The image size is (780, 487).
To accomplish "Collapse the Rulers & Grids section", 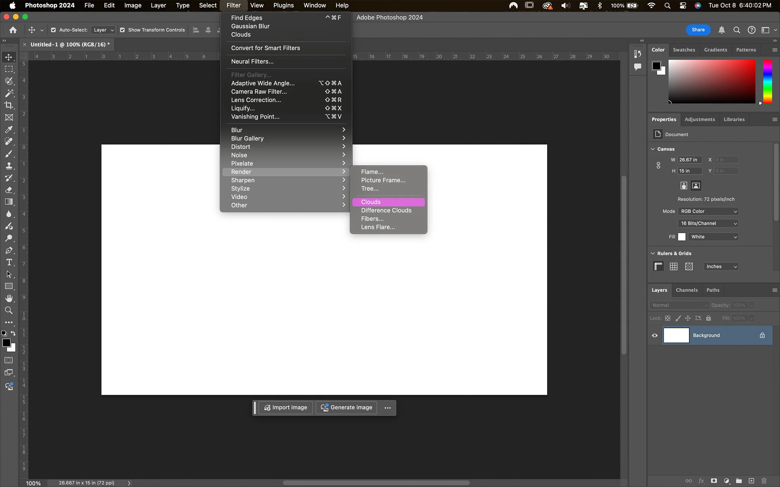I will point(653,253).
